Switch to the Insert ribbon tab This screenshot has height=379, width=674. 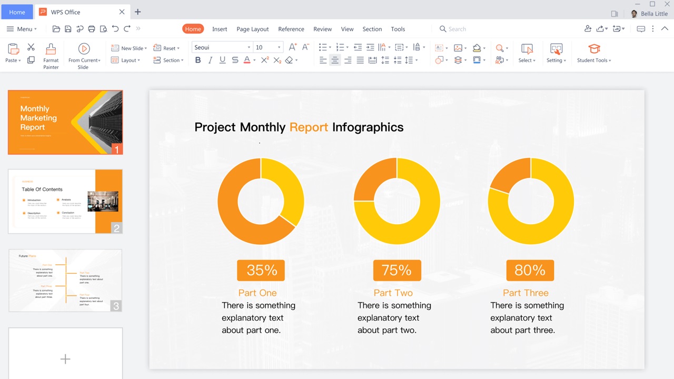click(x=220, y=29)
